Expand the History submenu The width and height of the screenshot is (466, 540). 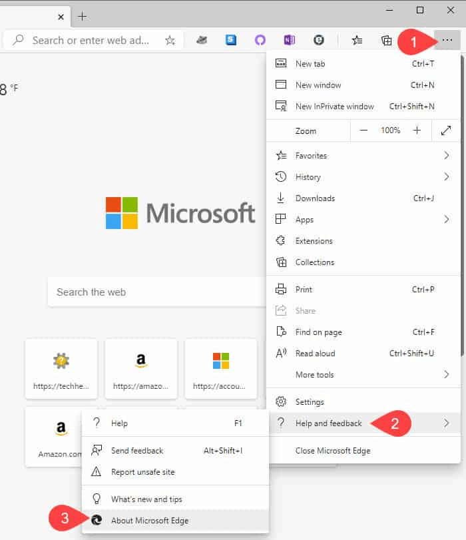click(363, 177)
